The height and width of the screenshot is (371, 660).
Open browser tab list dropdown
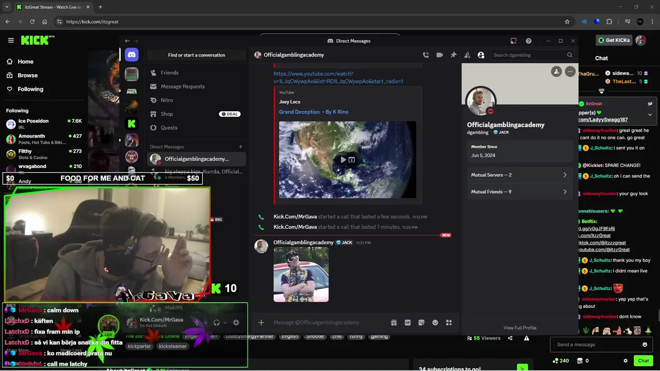click(x=7, y=7)
